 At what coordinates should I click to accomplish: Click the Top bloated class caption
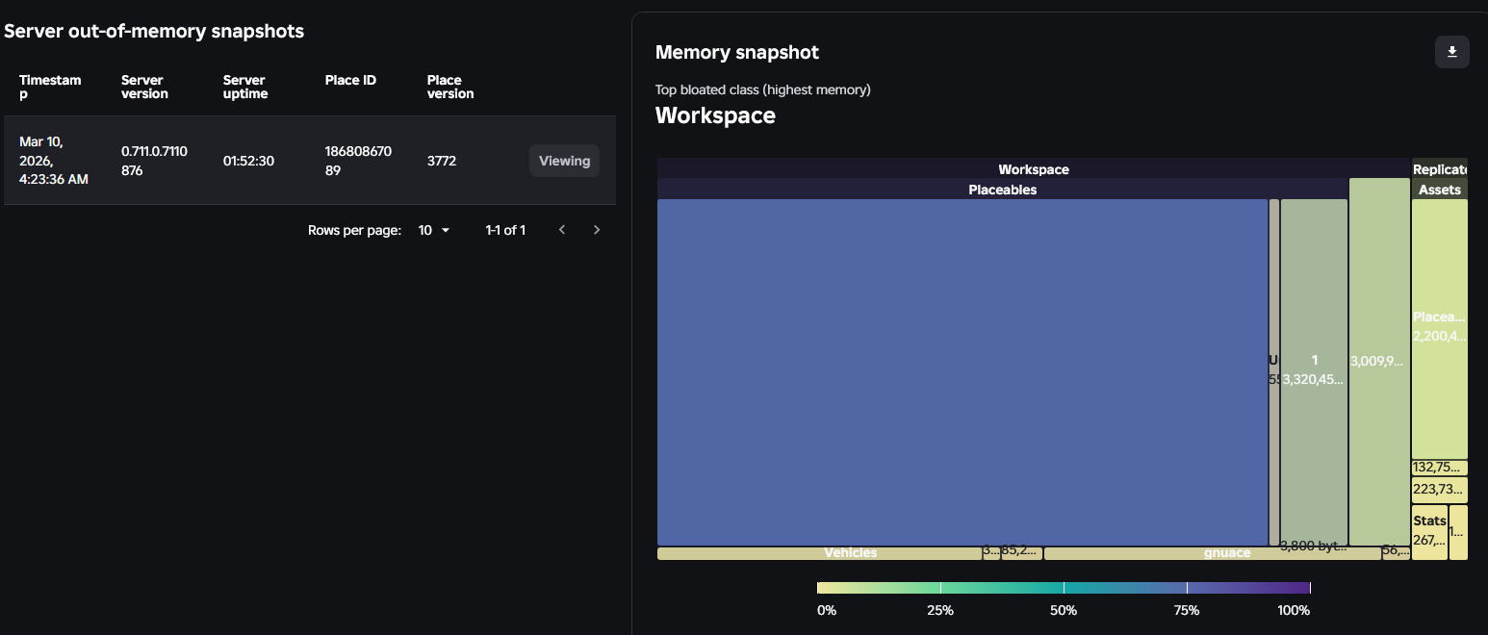pyautogui.click(x=763, y=89)
